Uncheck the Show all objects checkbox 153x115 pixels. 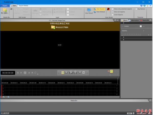click(x=113, y=12)
